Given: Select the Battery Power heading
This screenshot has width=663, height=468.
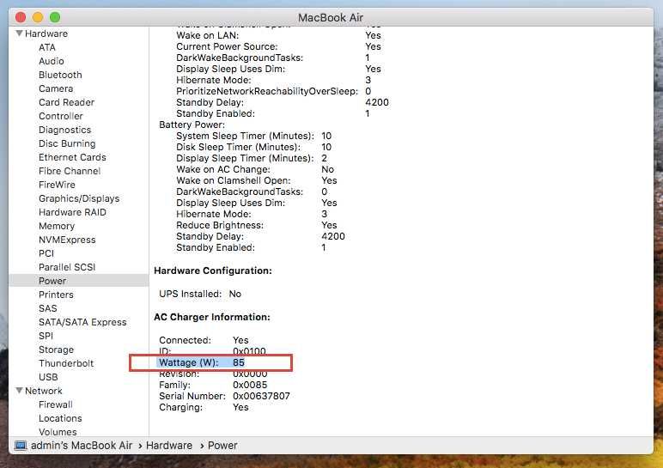Looking at the screenshot, I should click(x=192, y=125).
